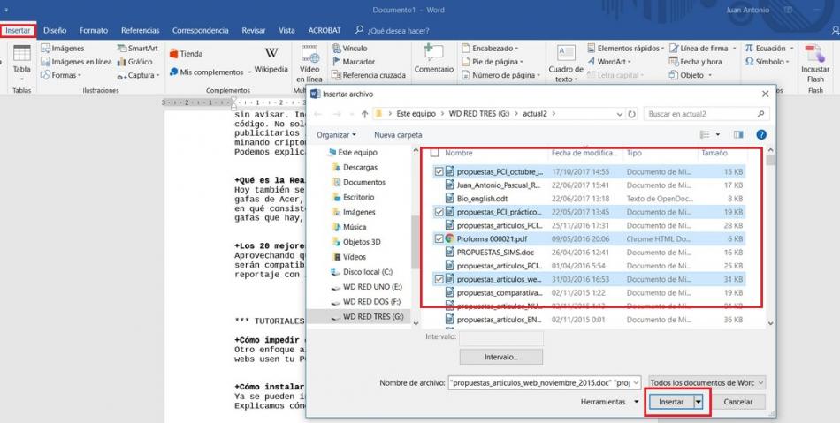
Task: Open the file dialog help icon
Action: pos(760,135)
